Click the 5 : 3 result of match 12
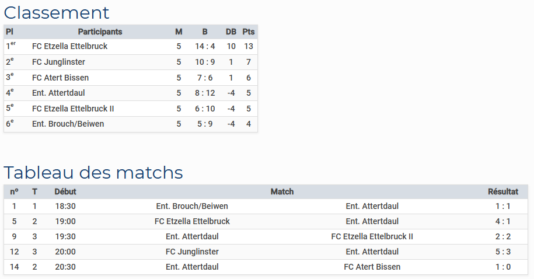Viewport: 534px width, 279px height. (x=503, y=252)
